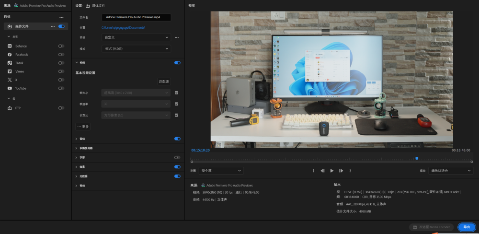Collapse the 发布 destinations group
The width and height of the screenshot is (479, 234).
[9, 36]
